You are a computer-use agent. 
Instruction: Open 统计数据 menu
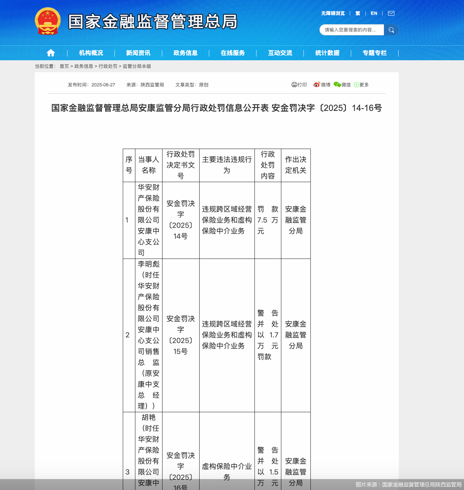327,53
